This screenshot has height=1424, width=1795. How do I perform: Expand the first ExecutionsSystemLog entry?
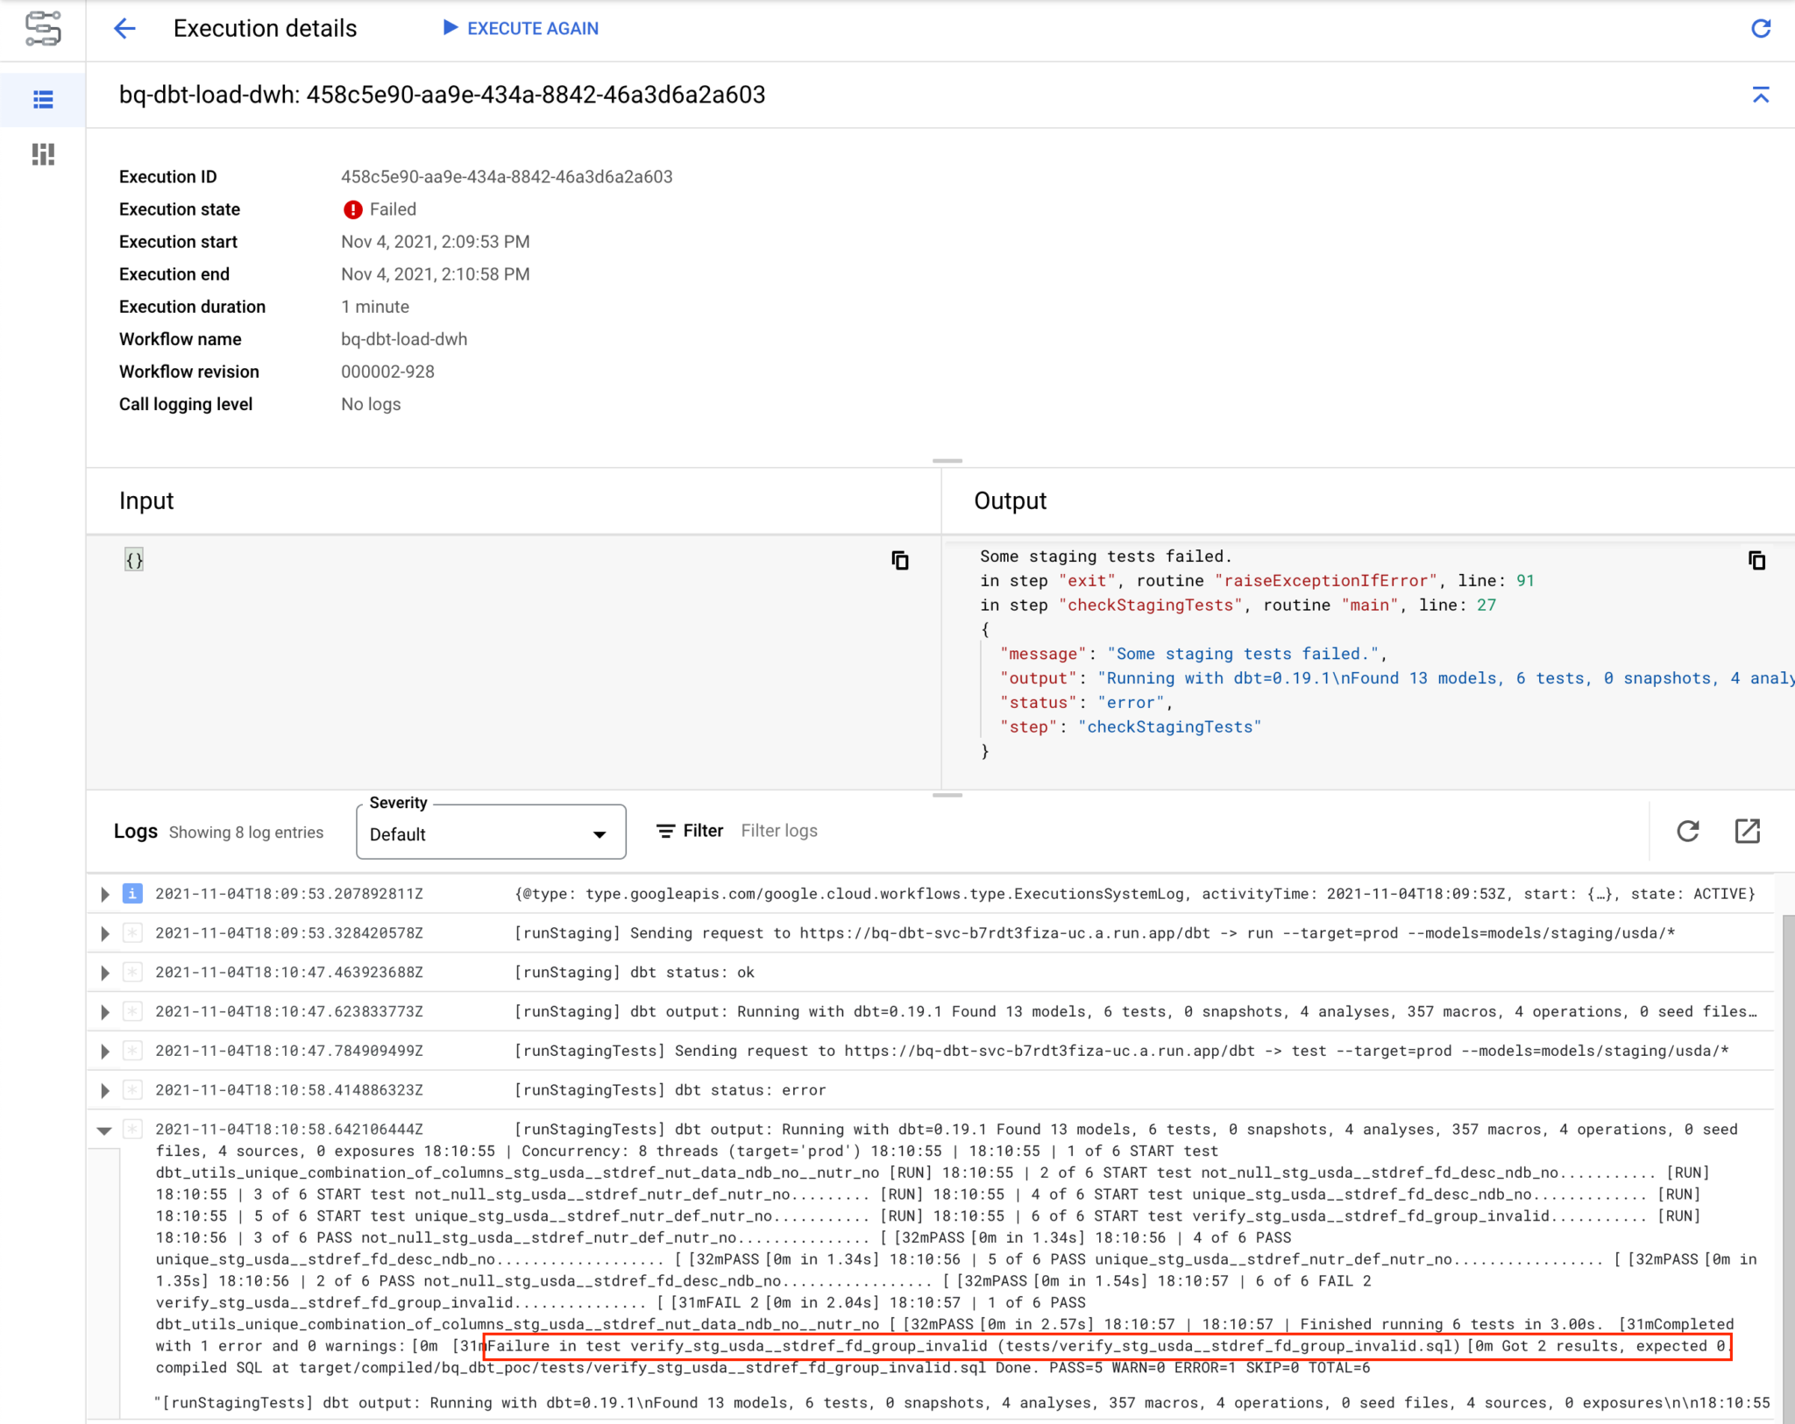tap(105, 894)
